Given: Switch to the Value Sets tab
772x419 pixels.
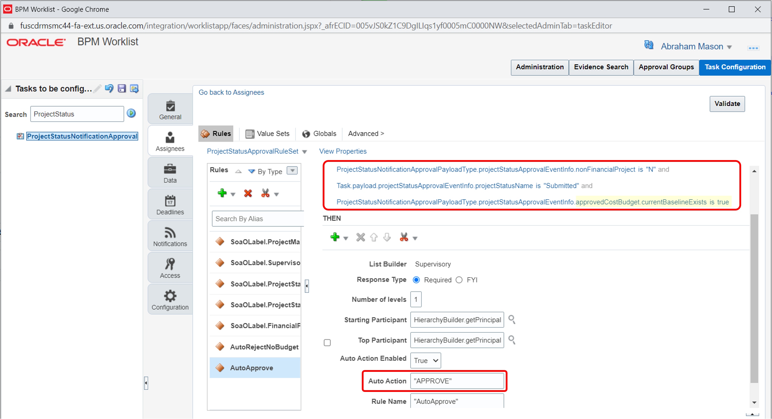Looking at the screenshot, I should pyautogui.click(x=267, y=134).
